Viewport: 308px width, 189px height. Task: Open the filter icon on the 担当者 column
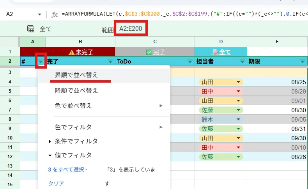(x=242, y=61)
